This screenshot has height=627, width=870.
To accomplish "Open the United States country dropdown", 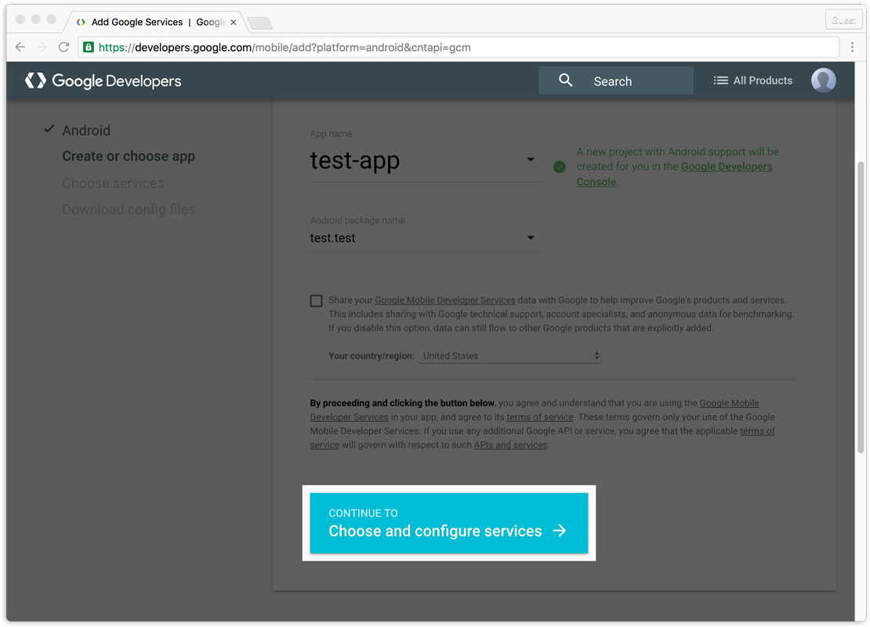I will pos(509,355).
